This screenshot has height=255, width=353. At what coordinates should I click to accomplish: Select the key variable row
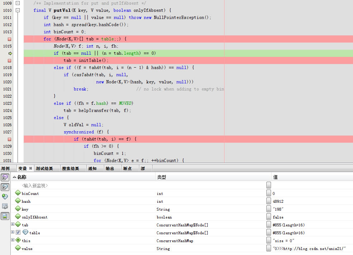(x=182, y=209)
